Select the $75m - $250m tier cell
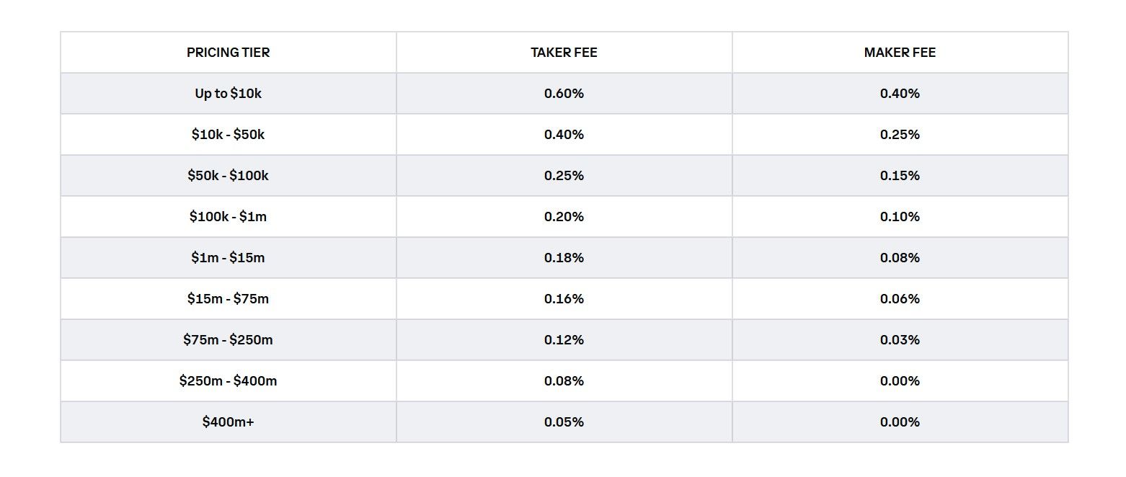This screenshot has width=1126, height=477. coord(228,340)
